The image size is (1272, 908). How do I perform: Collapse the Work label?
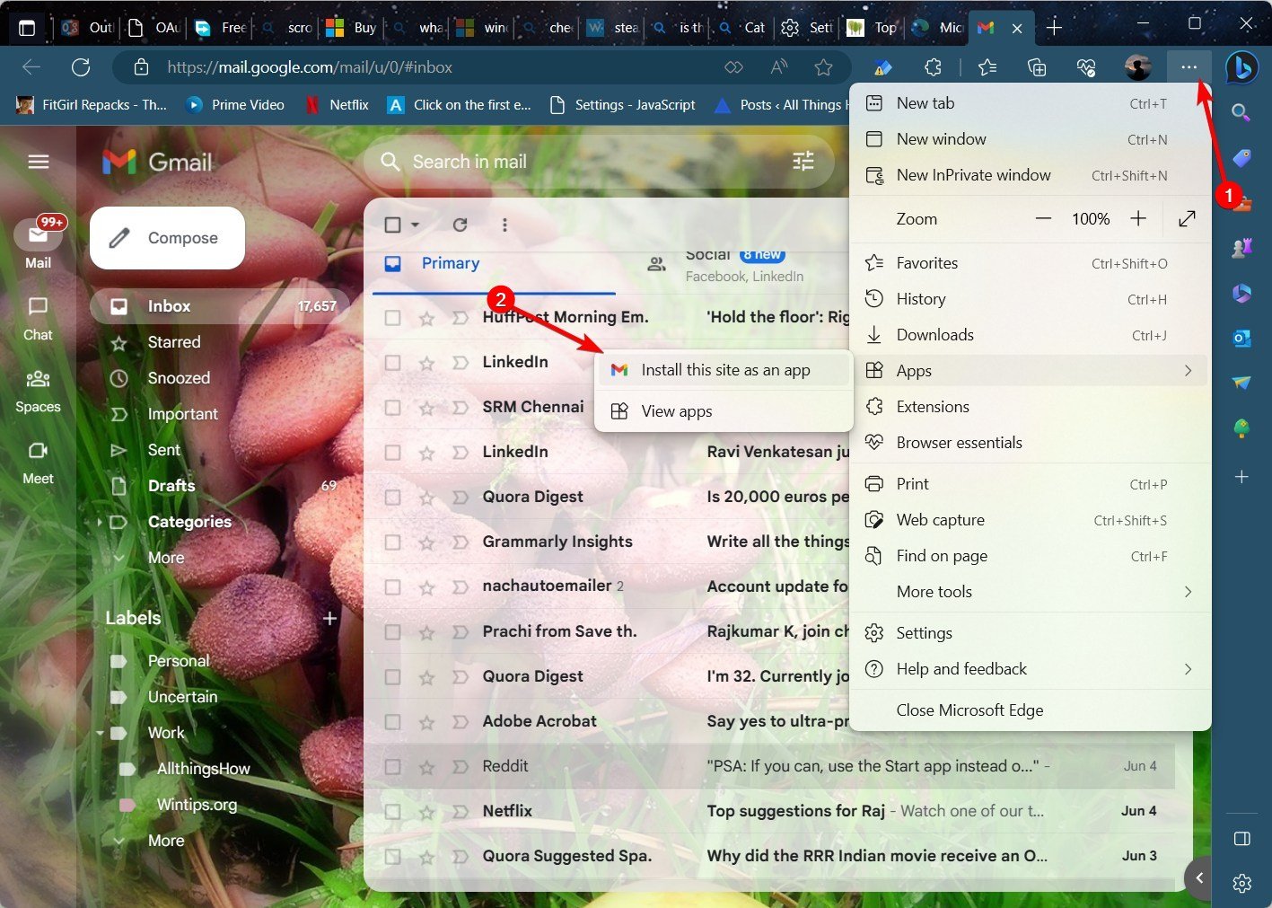[x=100, y=733]
